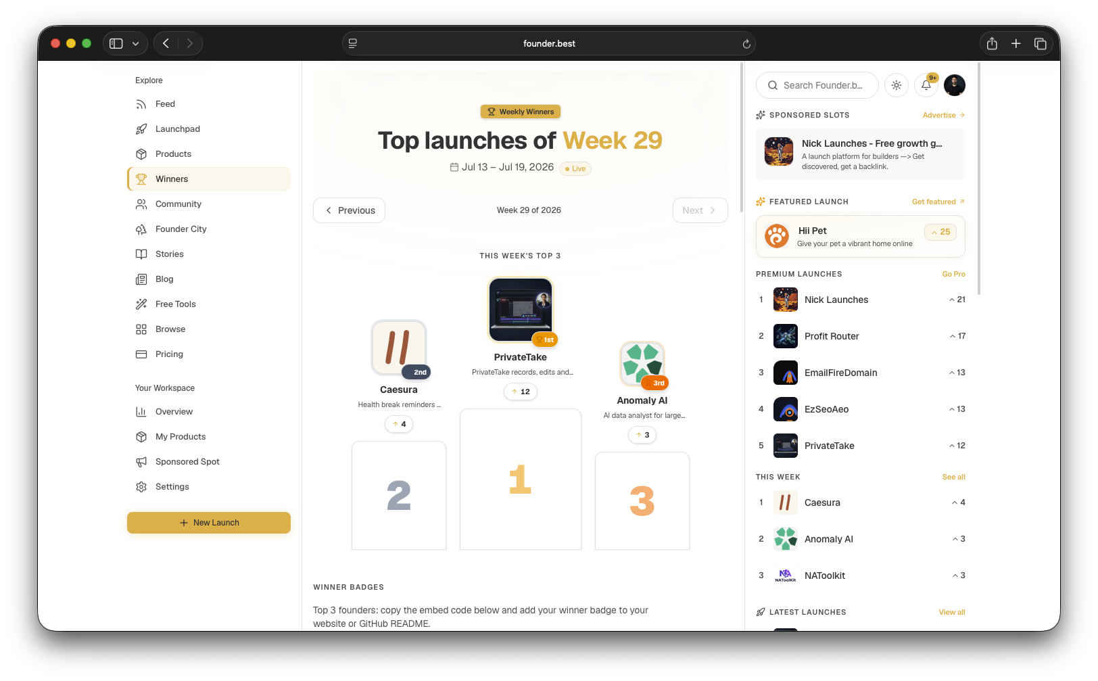The height and width of the screenshot is (681, 1098).
Task: Toggle the Safari sidebar panel
Action: [116, 43]
